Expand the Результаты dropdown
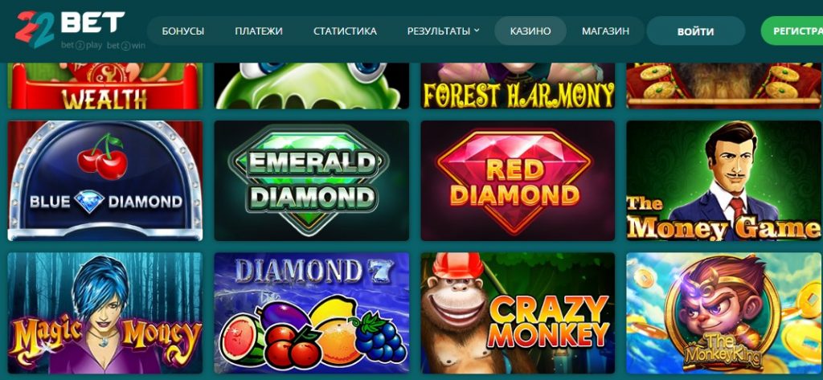This screenshot has height=380, width=823. (x=443, y=31)
